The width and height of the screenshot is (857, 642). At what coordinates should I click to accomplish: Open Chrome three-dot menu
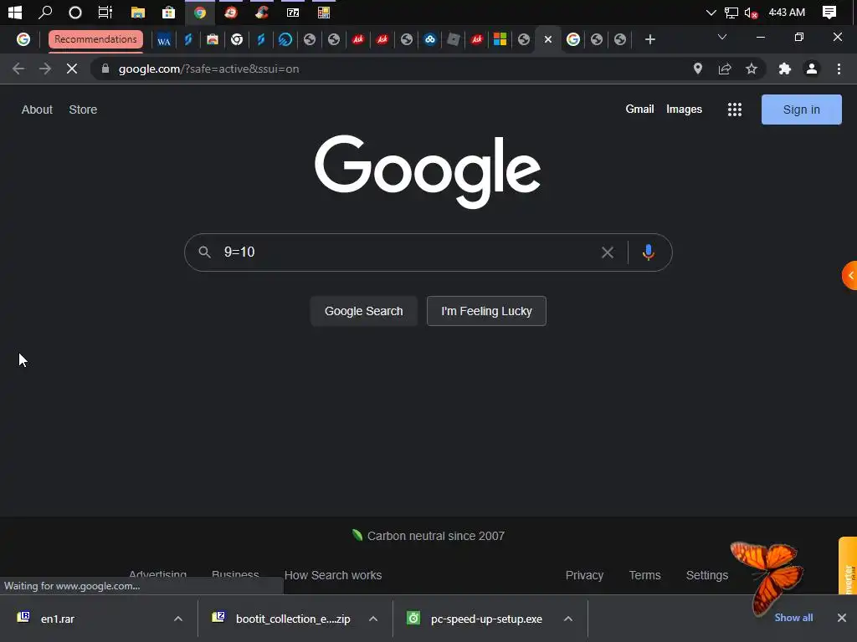(x=839, y=69)
